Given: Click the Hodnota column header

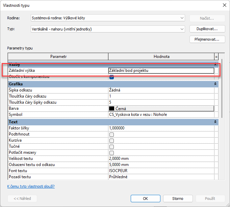Looking at the screenshot, I should click(161, 57).
